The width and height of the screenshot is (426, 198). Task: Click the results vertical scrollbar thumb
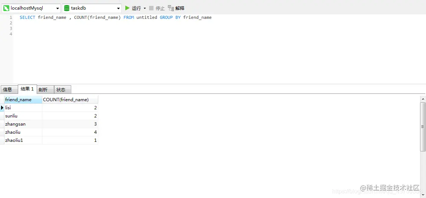(x=423, y=126)
